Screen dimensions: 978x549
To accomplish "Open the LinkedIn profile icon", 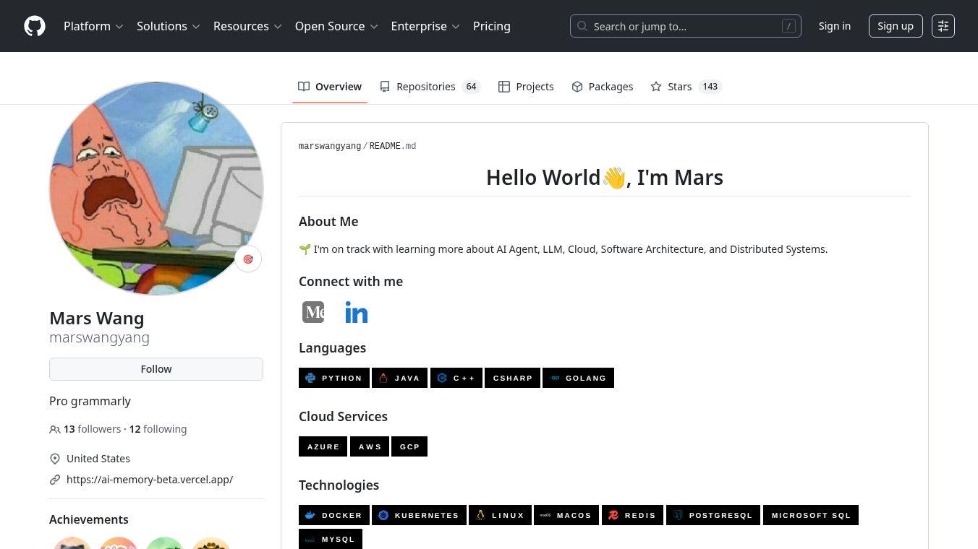I will 357,312.
